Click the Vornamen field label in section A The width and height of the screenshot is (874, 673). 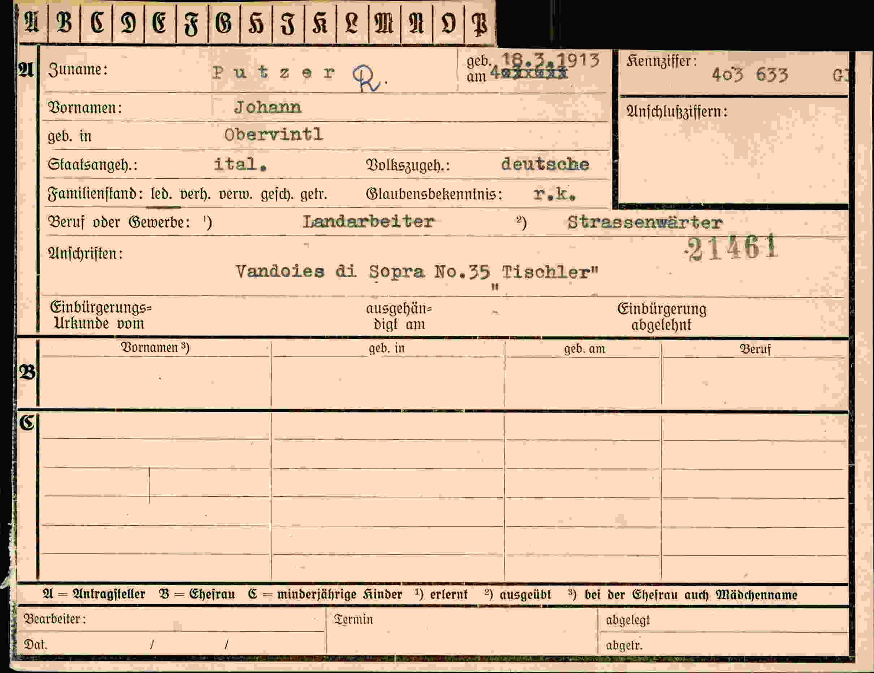(85, 108)
